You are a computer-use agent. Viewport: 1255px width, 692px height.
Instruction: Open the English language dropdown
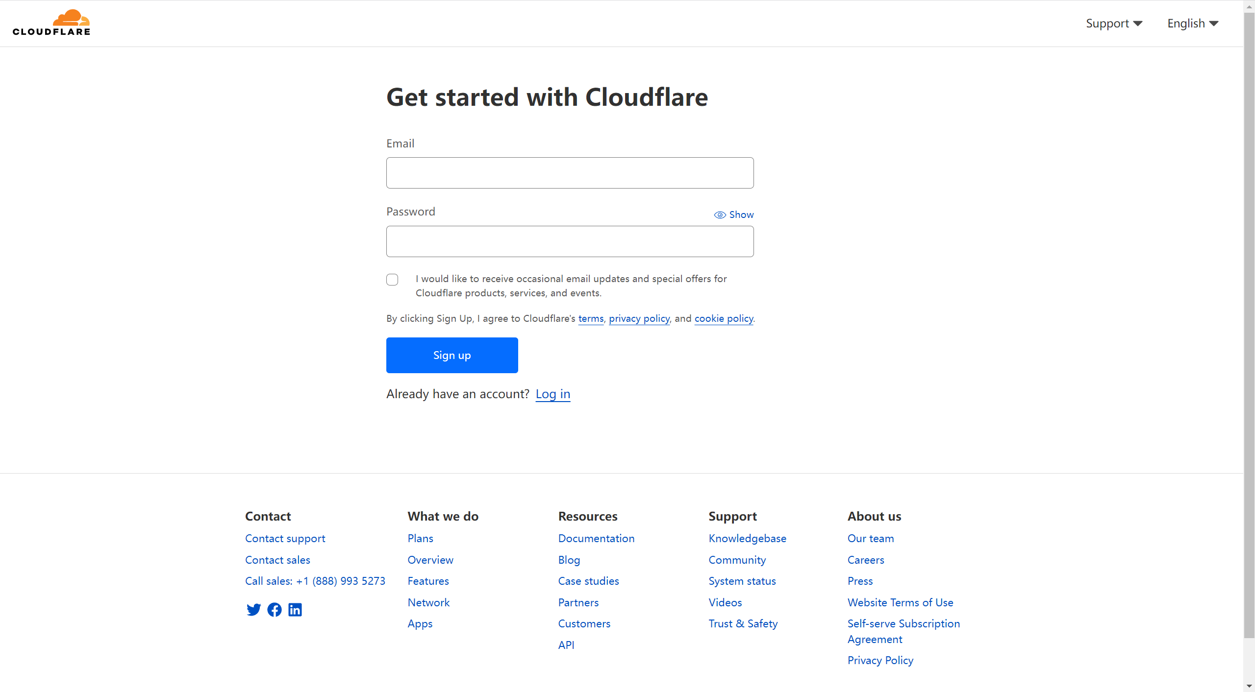tap(1193, 24)
